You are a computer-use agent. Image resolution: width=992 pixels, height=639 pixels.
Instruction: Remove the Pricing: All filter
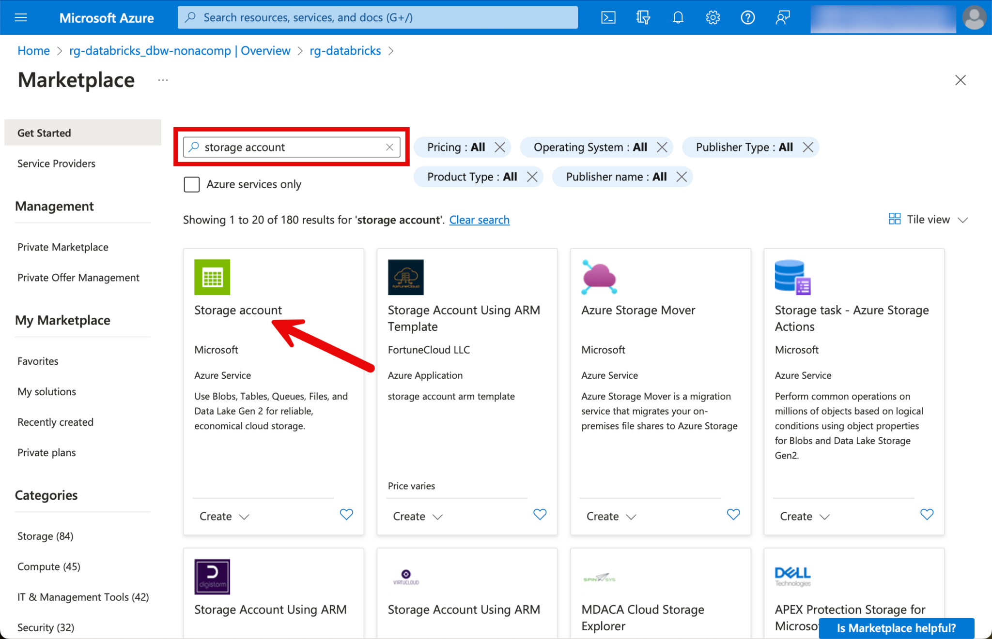(500, 147)
